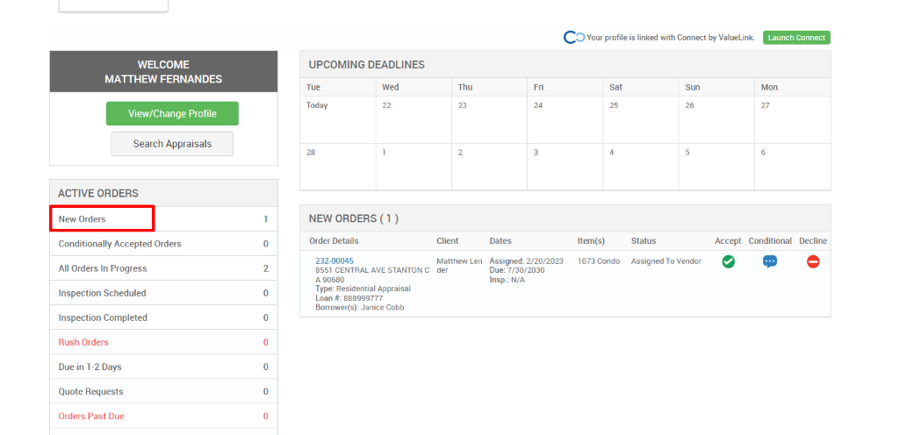Click Assigned To Vendor status text
This screenshot has width=899, height=435.
pyautogui.click(x=666, y=261)
